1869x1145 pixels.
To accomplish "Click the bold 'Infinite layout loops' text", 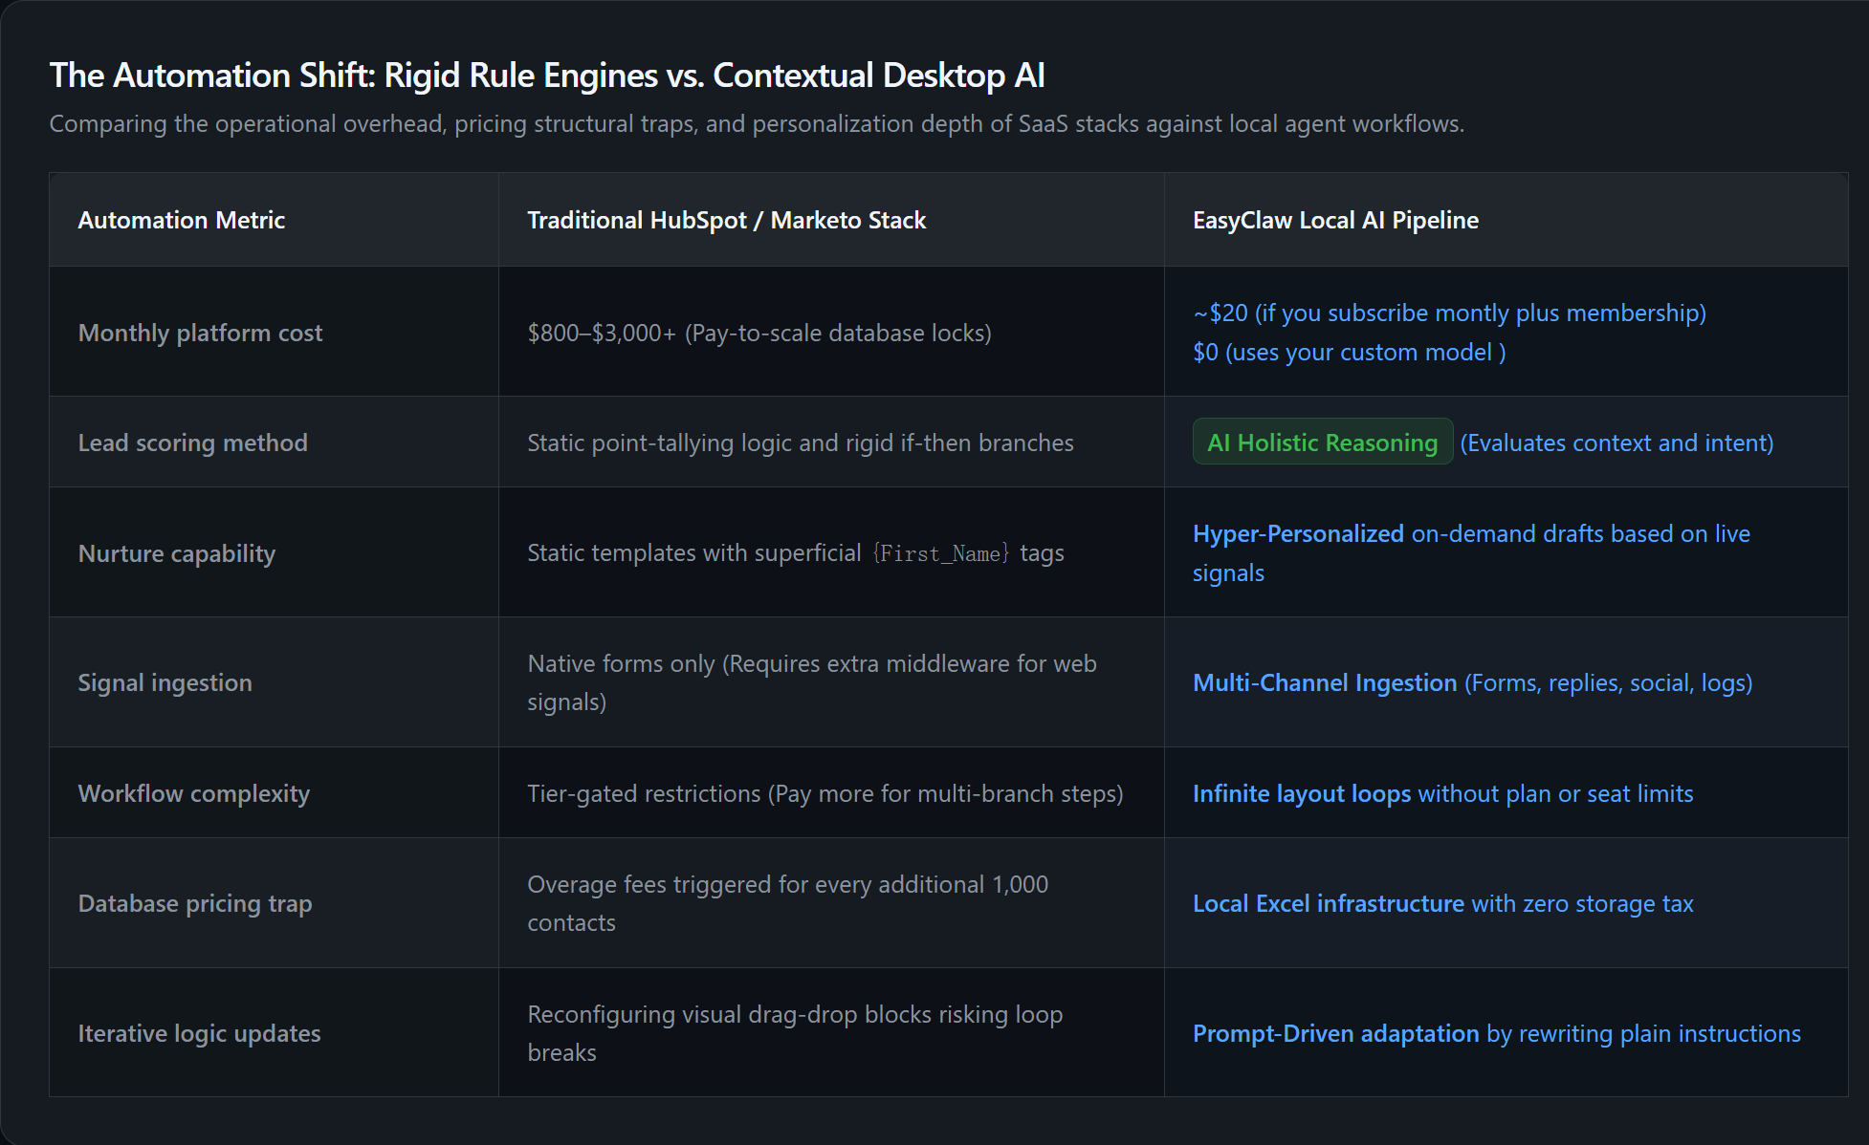I will [x=1302, y=793].
